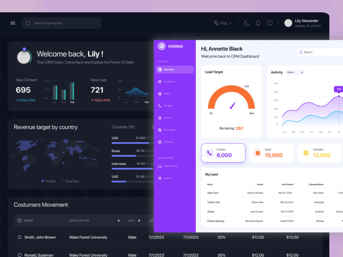Click company name Blue Hawk
Image resolution: width=343 pixels, height=257 pixels.
[318, 193]
